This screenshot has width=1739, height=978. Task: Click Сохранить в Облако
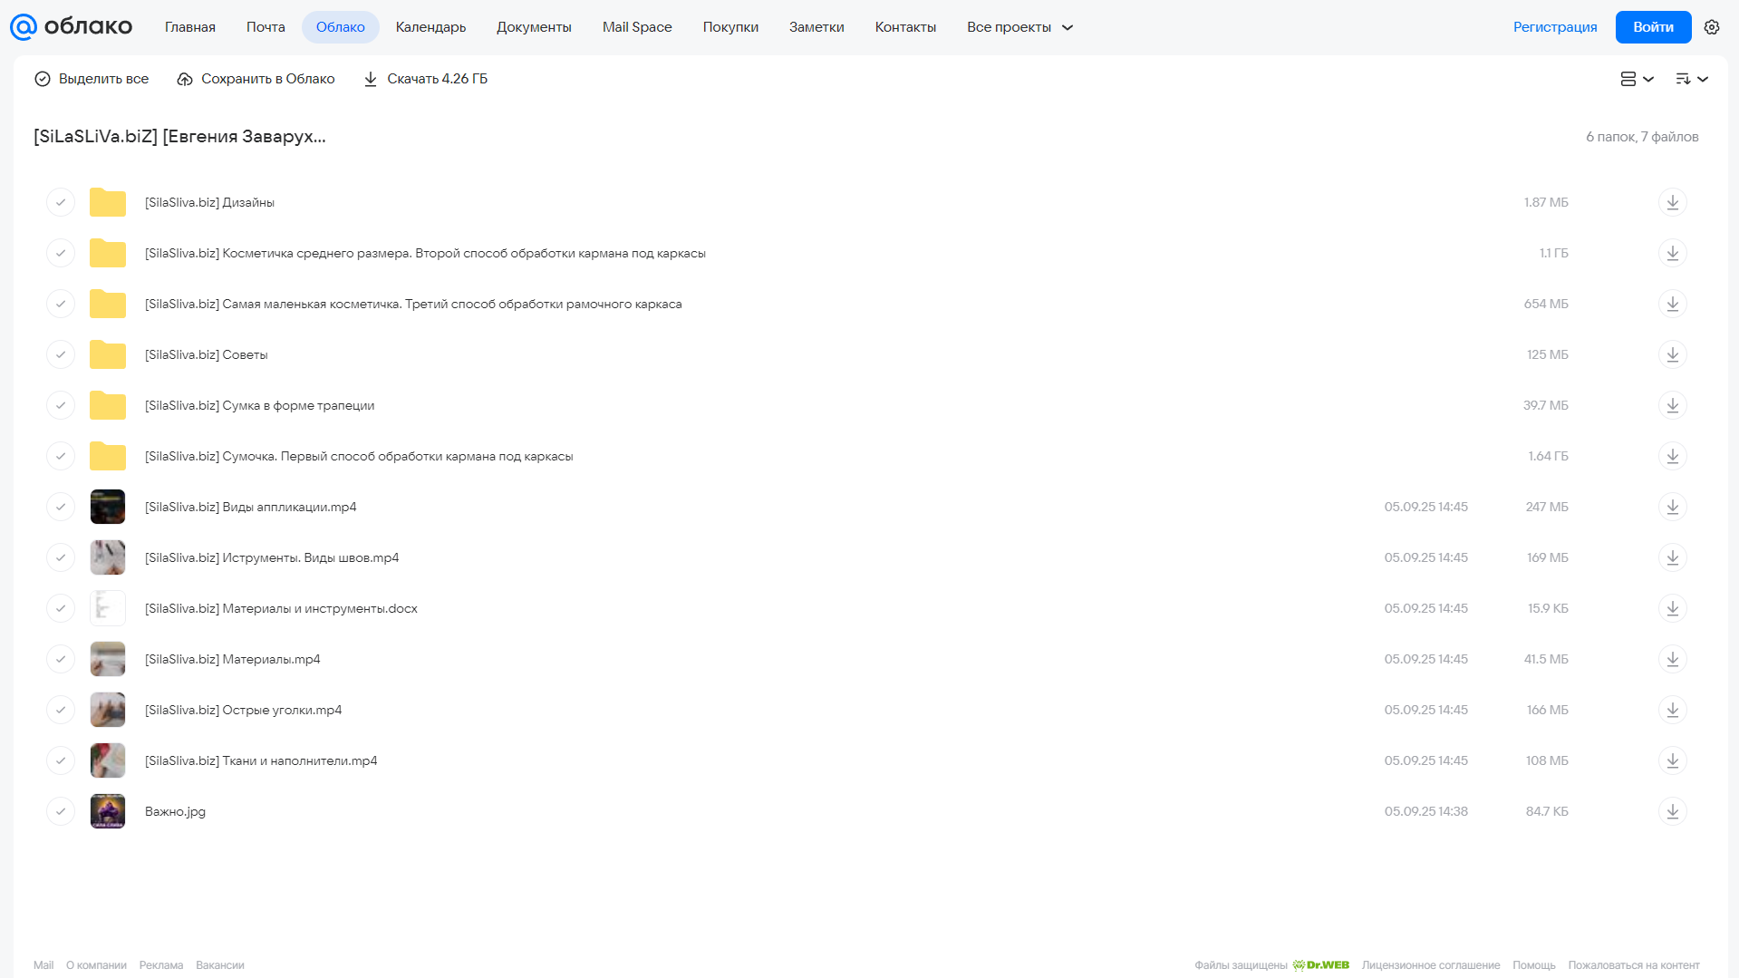tap(256, 79)
